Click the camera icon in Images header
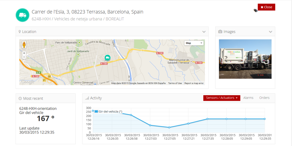The height and width of the screenshot is (146, 292). click(220, 32)
